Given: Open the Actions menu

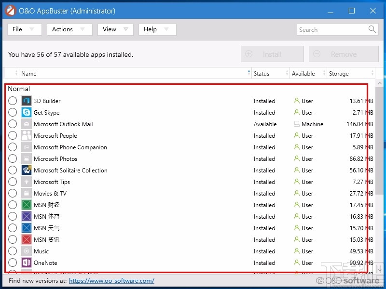Looking at the screenshot, I should click(x=69, y=29).
